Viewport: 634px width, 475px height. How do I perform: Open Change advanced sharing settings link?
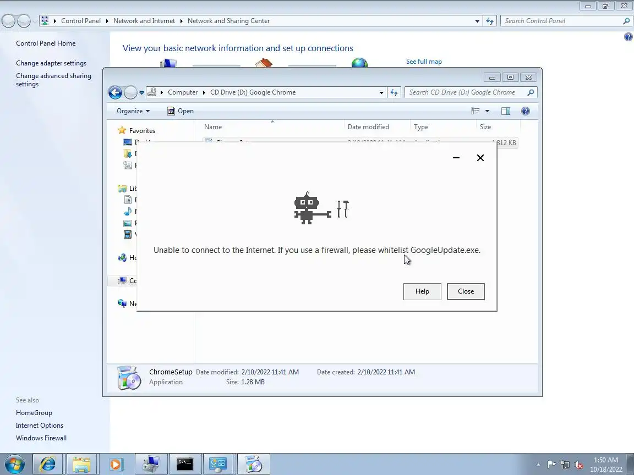pos(53,80)
